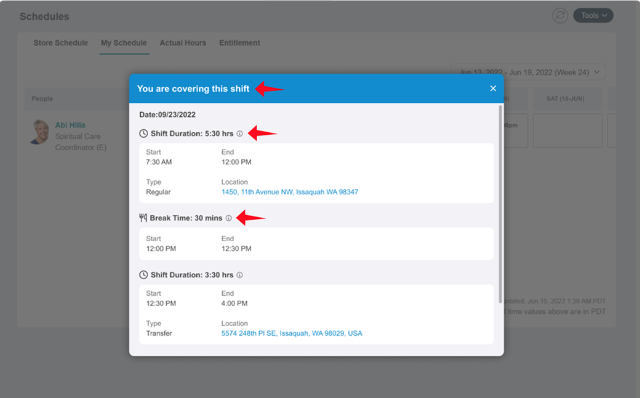640x398 pixels.
Task: Open the Tools dropdown menu
Action: [x=593, y=16]
